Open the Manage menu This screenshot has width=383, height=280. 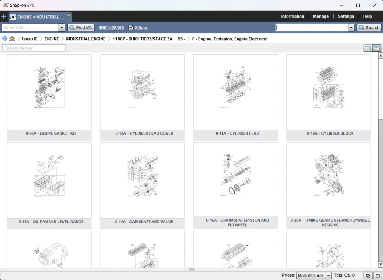[x=321, y=16]
